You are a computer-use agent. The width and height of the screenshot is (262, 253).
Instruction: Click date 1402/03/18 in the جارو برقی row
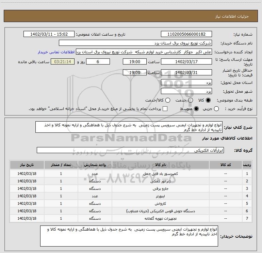click(x=27, y=188)
